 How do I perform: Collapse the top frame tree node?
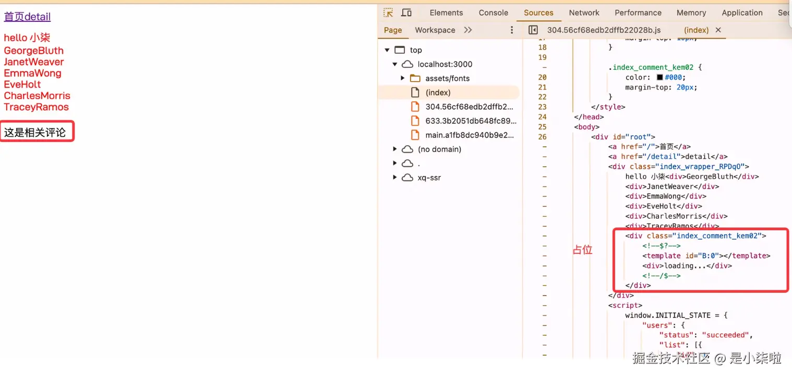click(387, 50)
